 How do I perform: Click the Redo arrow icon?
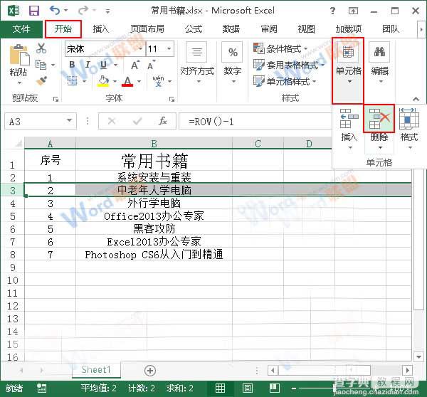pyautogui.click(x=83, y=11)
